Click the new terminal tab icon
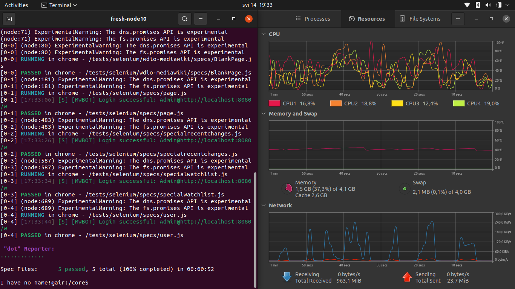The height and width of the screenshot is (289, 515). tap(9, 18)
